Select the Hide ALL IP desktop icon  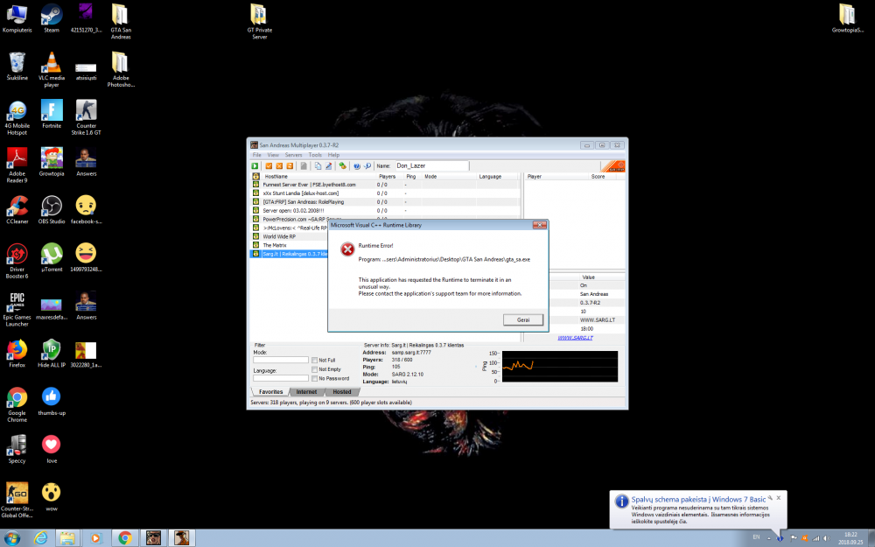click(x=52, y=354)
